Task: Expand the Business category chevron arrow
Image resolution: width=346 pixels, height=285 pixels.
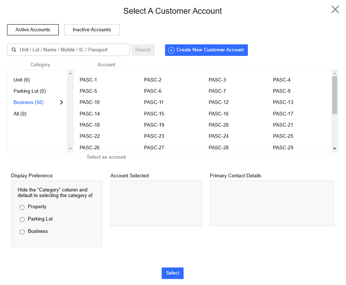Action: click(x=61, y=102)
